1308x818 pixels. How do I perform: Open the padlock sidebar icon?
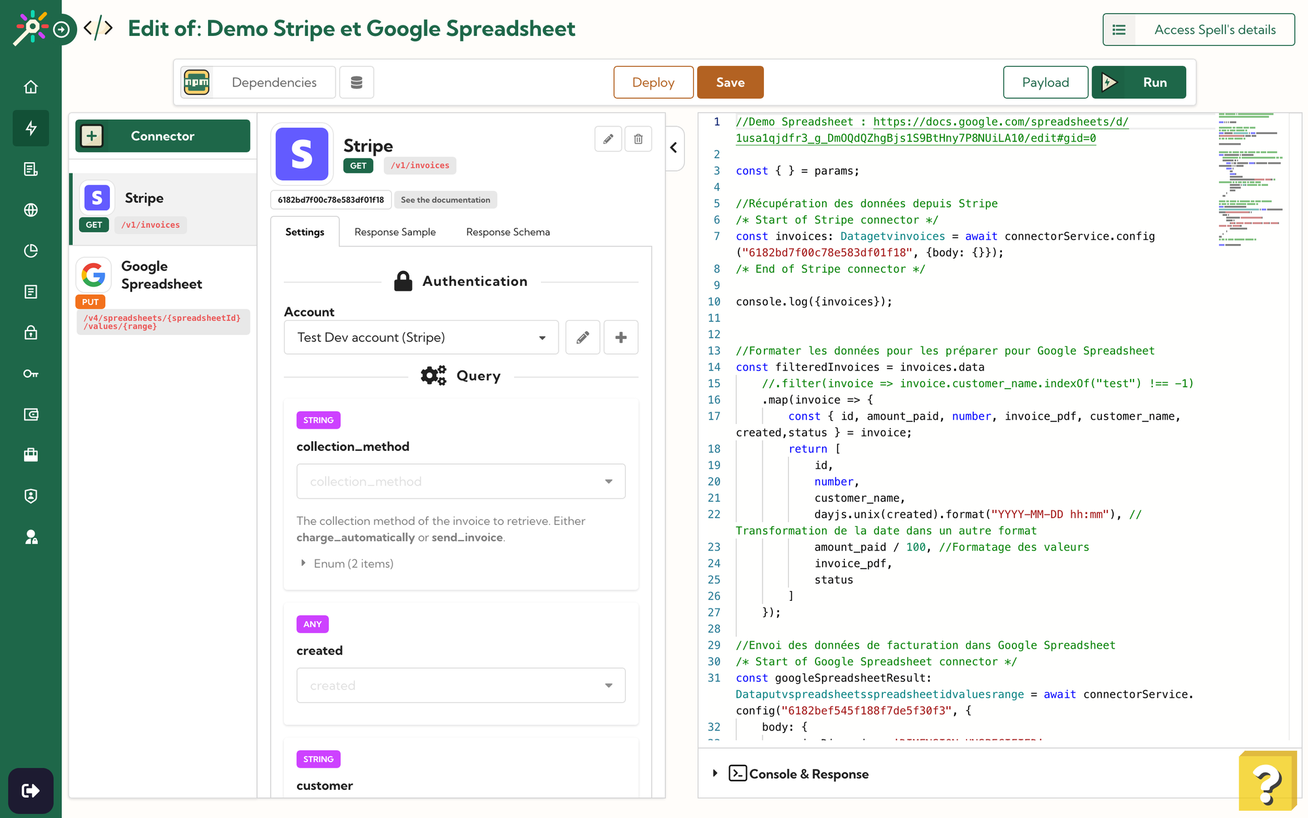[x=31, y=332]
